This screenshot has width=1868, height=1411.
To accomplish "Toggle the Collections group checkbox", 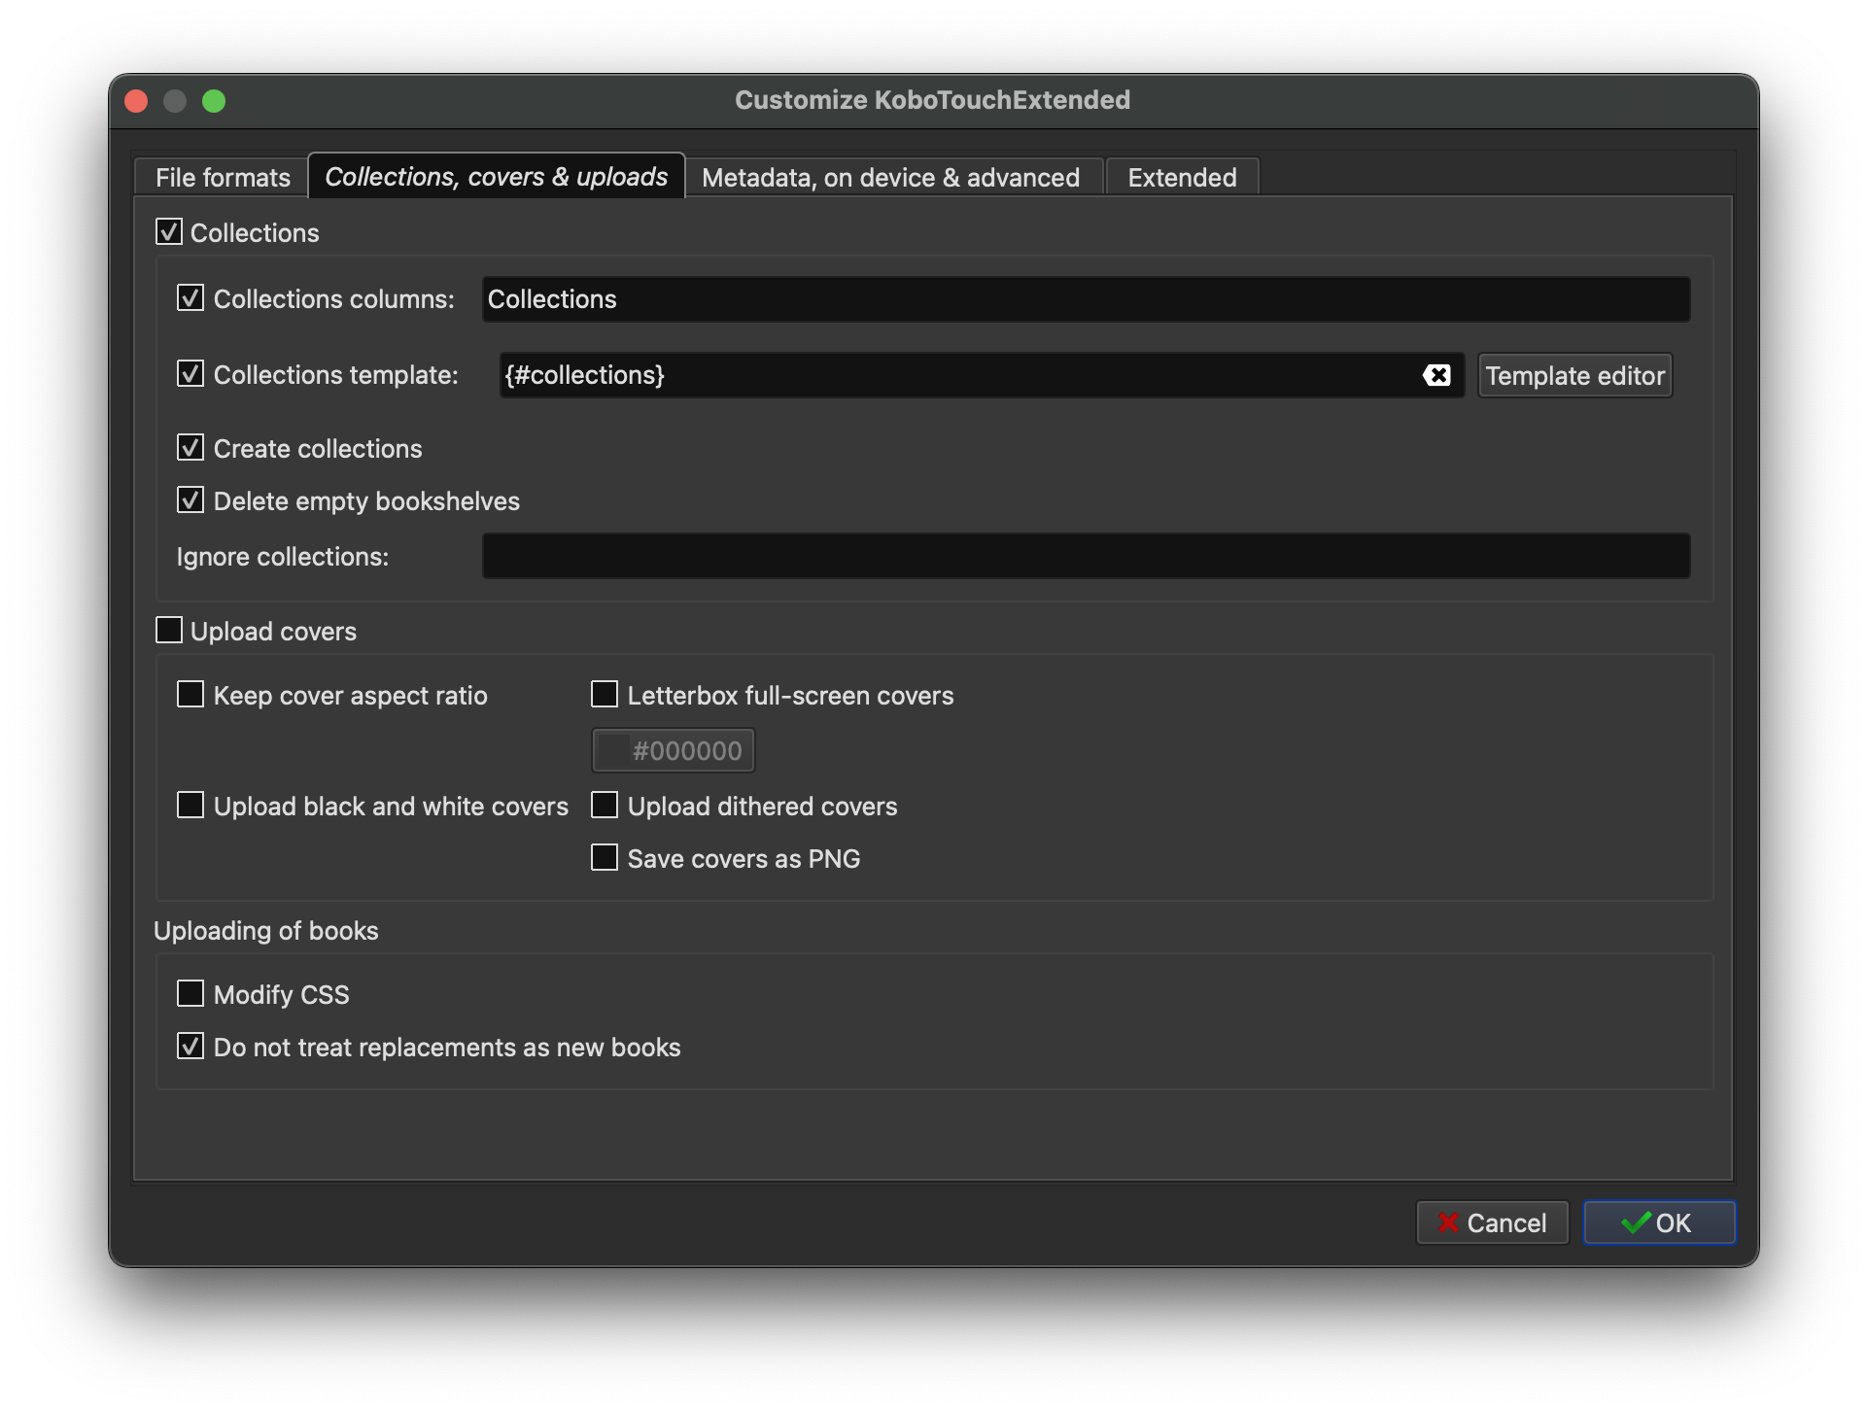I will (x=169, y=232).
